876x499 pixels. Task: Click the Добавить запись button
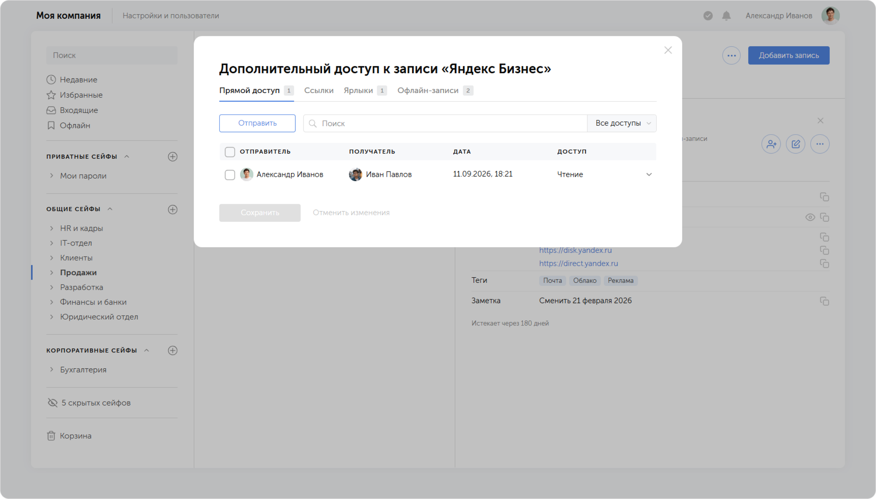pyautogui.click(x=789, y=55)
